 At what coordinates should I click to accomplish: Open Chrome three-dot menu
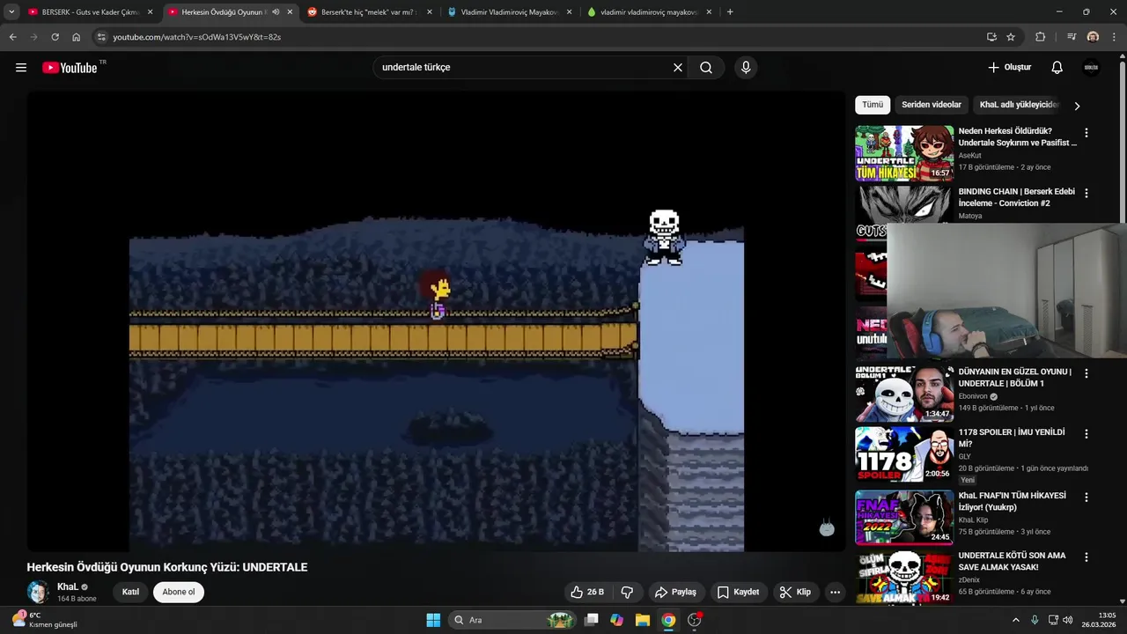1115,37
